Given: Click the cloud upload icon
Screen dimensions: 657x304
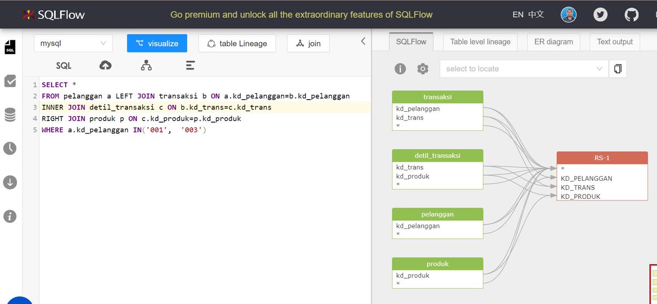Looking at the screenshot, I should click(x=105, y=66).
